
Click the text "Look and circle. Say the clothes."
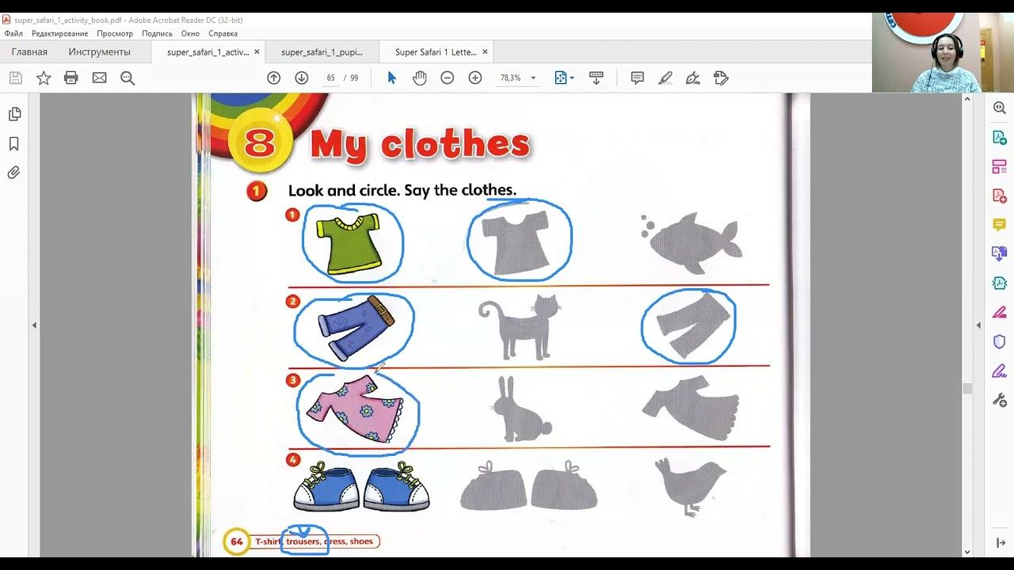click(402, 190)
